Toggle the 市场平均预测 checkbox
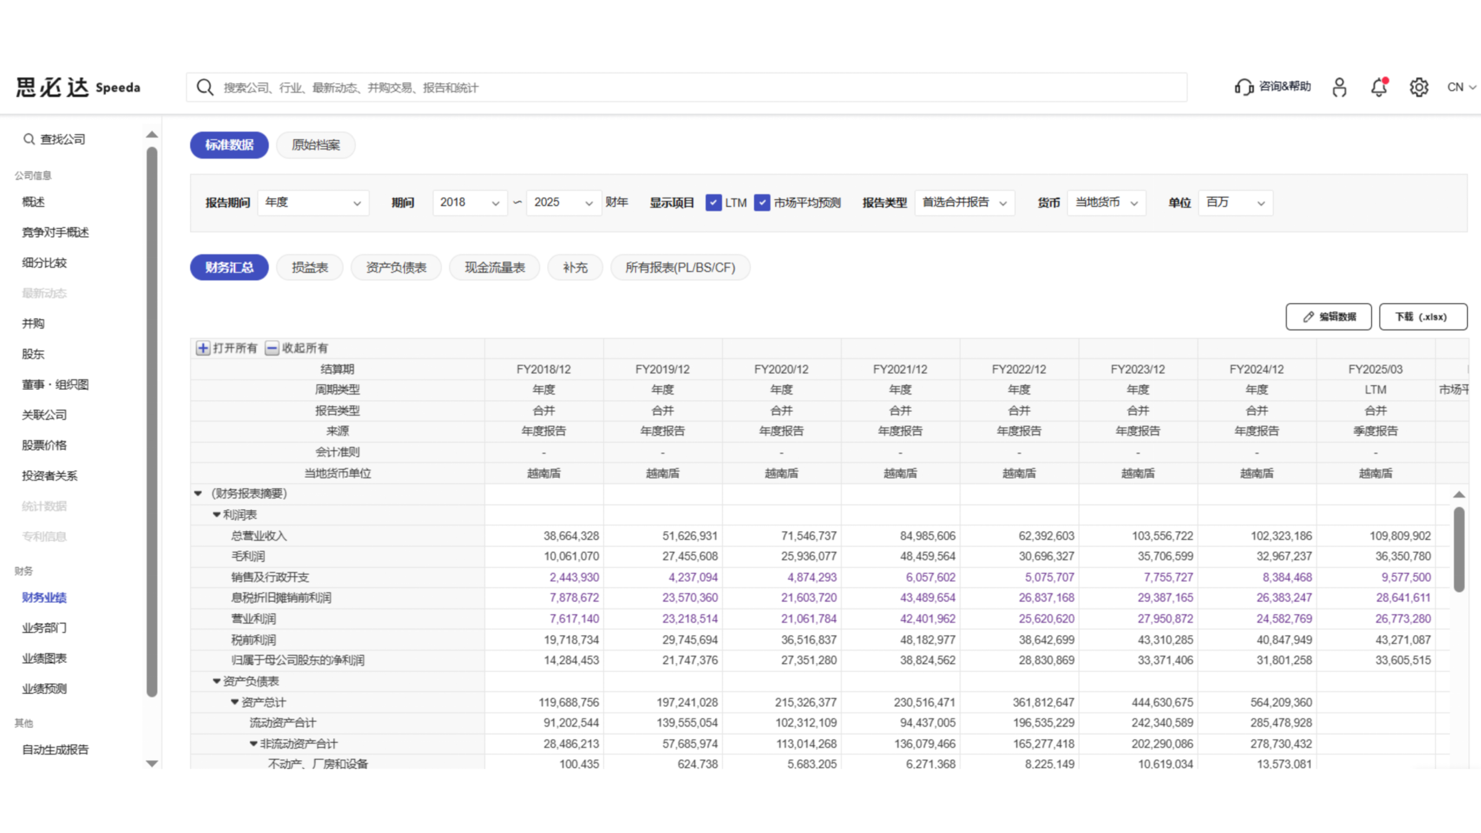This screenshot has width=1481, height=833. [762, 202]
